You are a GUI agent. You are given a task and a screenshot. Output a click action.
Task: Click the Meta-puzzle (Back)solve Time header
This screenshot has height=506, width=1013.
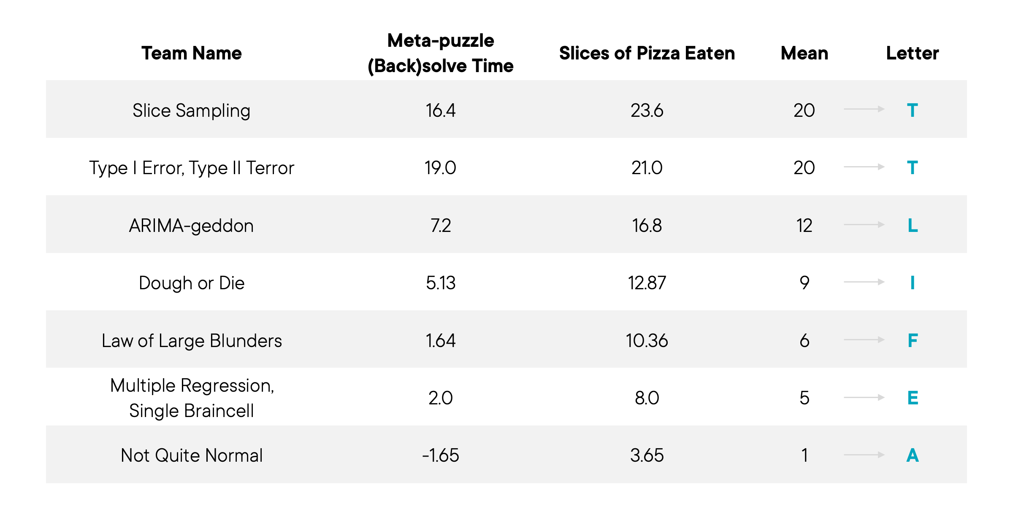pyautogui.click(x=441, y=54)
